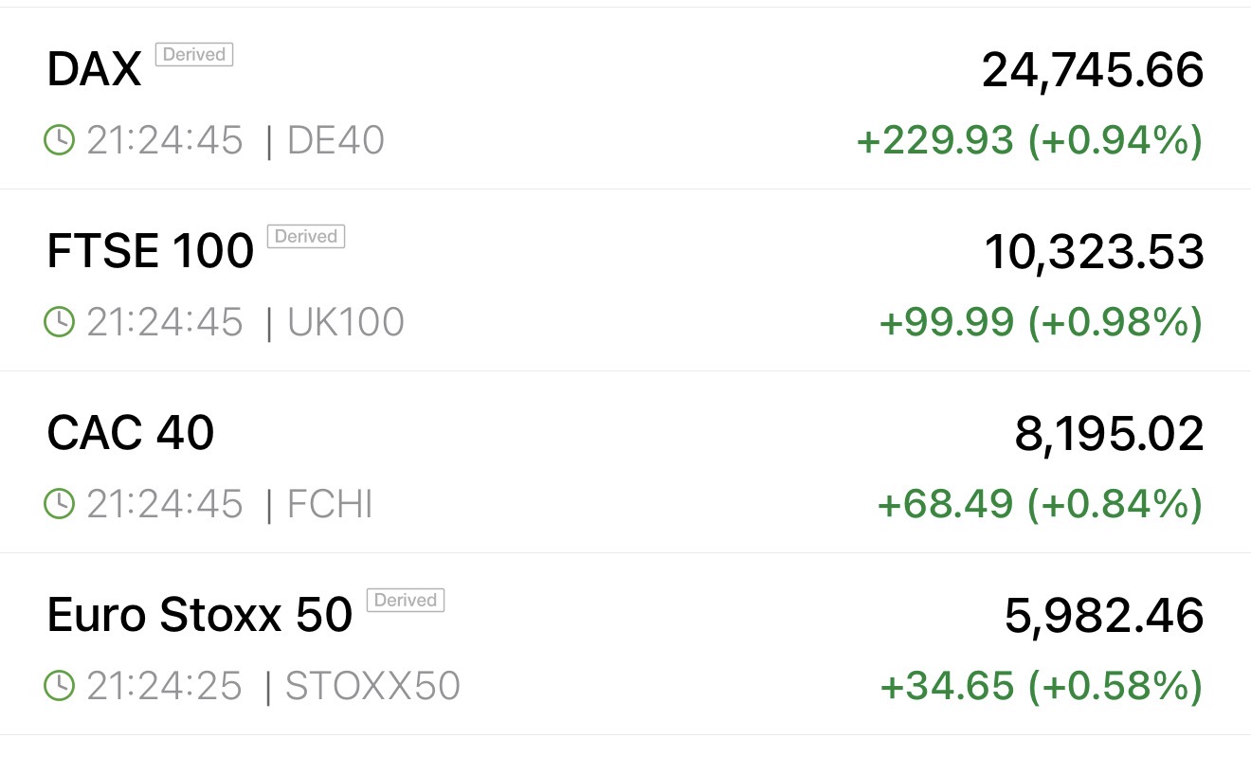
Task: Tap the FTSE 100 change +99.99 (+0.98%)
Action: (1041, 323)
